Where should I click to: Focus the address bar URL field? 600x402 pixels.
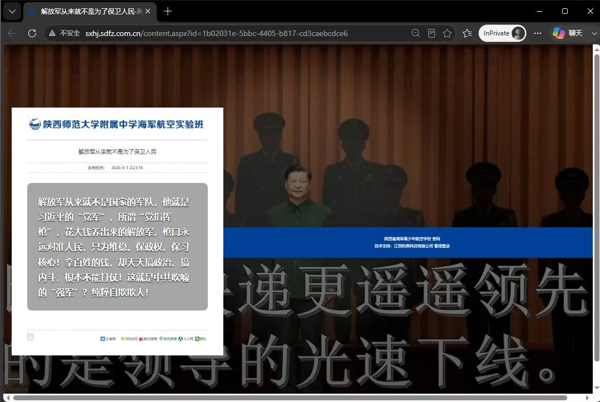pos(216,33)
